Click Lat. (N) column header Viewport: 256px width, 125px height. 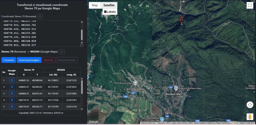coord(53,75)
